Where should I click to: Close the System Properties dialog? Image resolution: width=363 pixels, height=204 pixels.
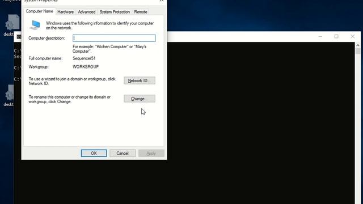click(x=162, y=1)
